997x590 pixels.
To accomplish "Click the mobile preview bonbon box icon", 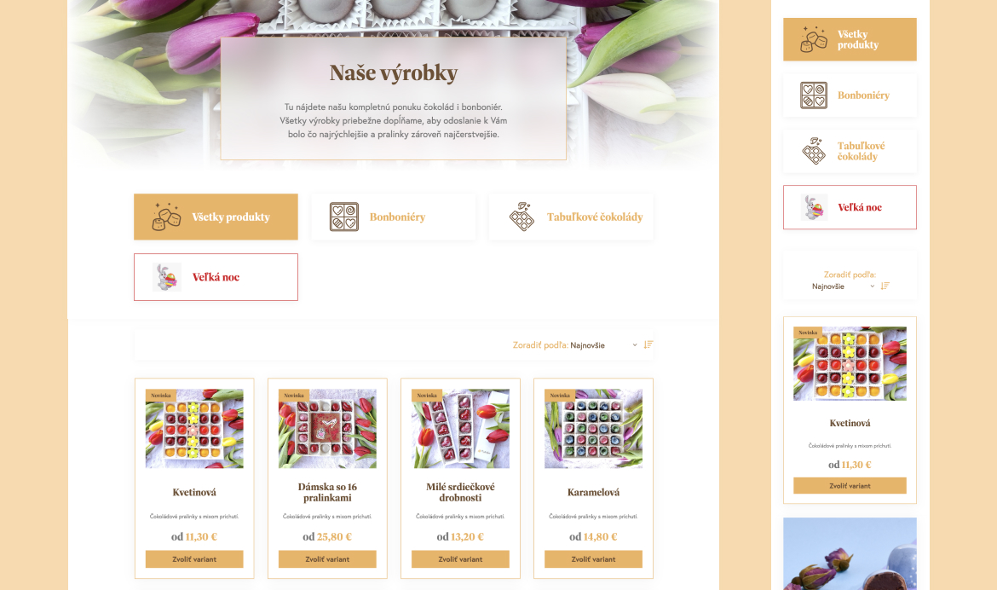I will coord(814,95).
